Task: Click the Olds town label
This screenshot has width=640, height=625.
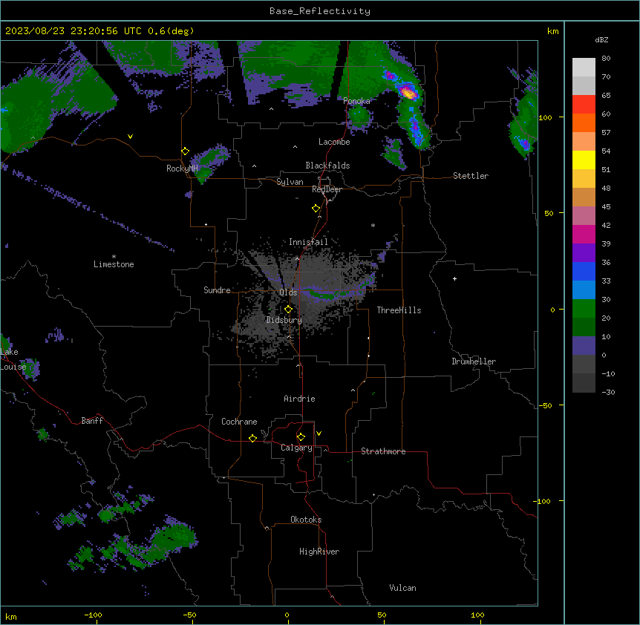Action: pos(288,292)
